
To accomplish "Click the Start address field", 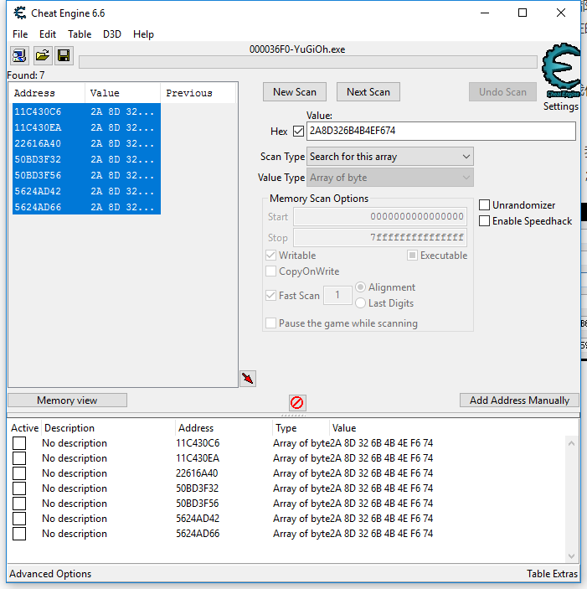I will 380,217.
